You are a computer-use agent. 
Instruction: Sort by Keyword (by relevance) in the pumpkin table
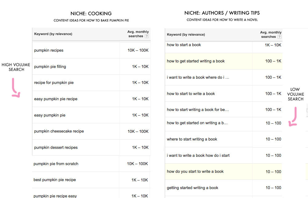point(53,34)
